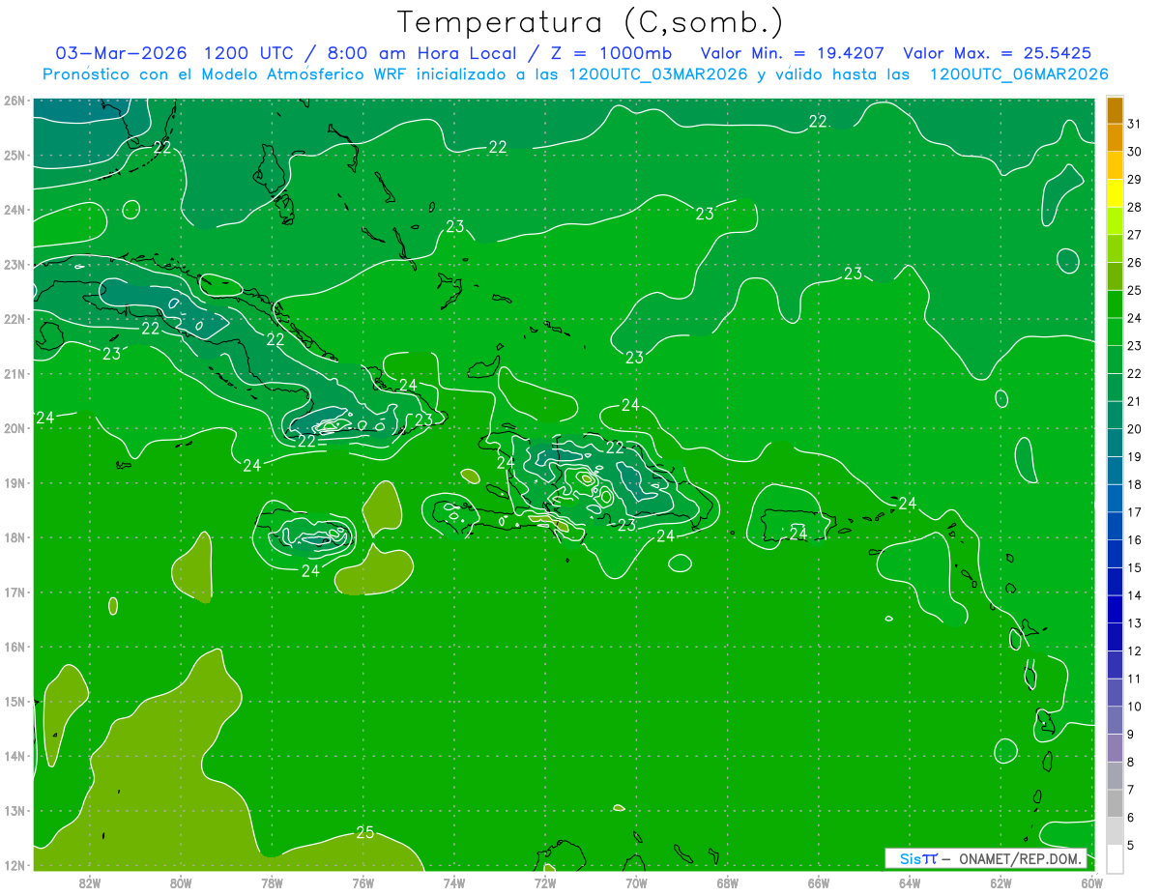
Task: Click the "66W" longitude axis label
Action: [819, 882]
